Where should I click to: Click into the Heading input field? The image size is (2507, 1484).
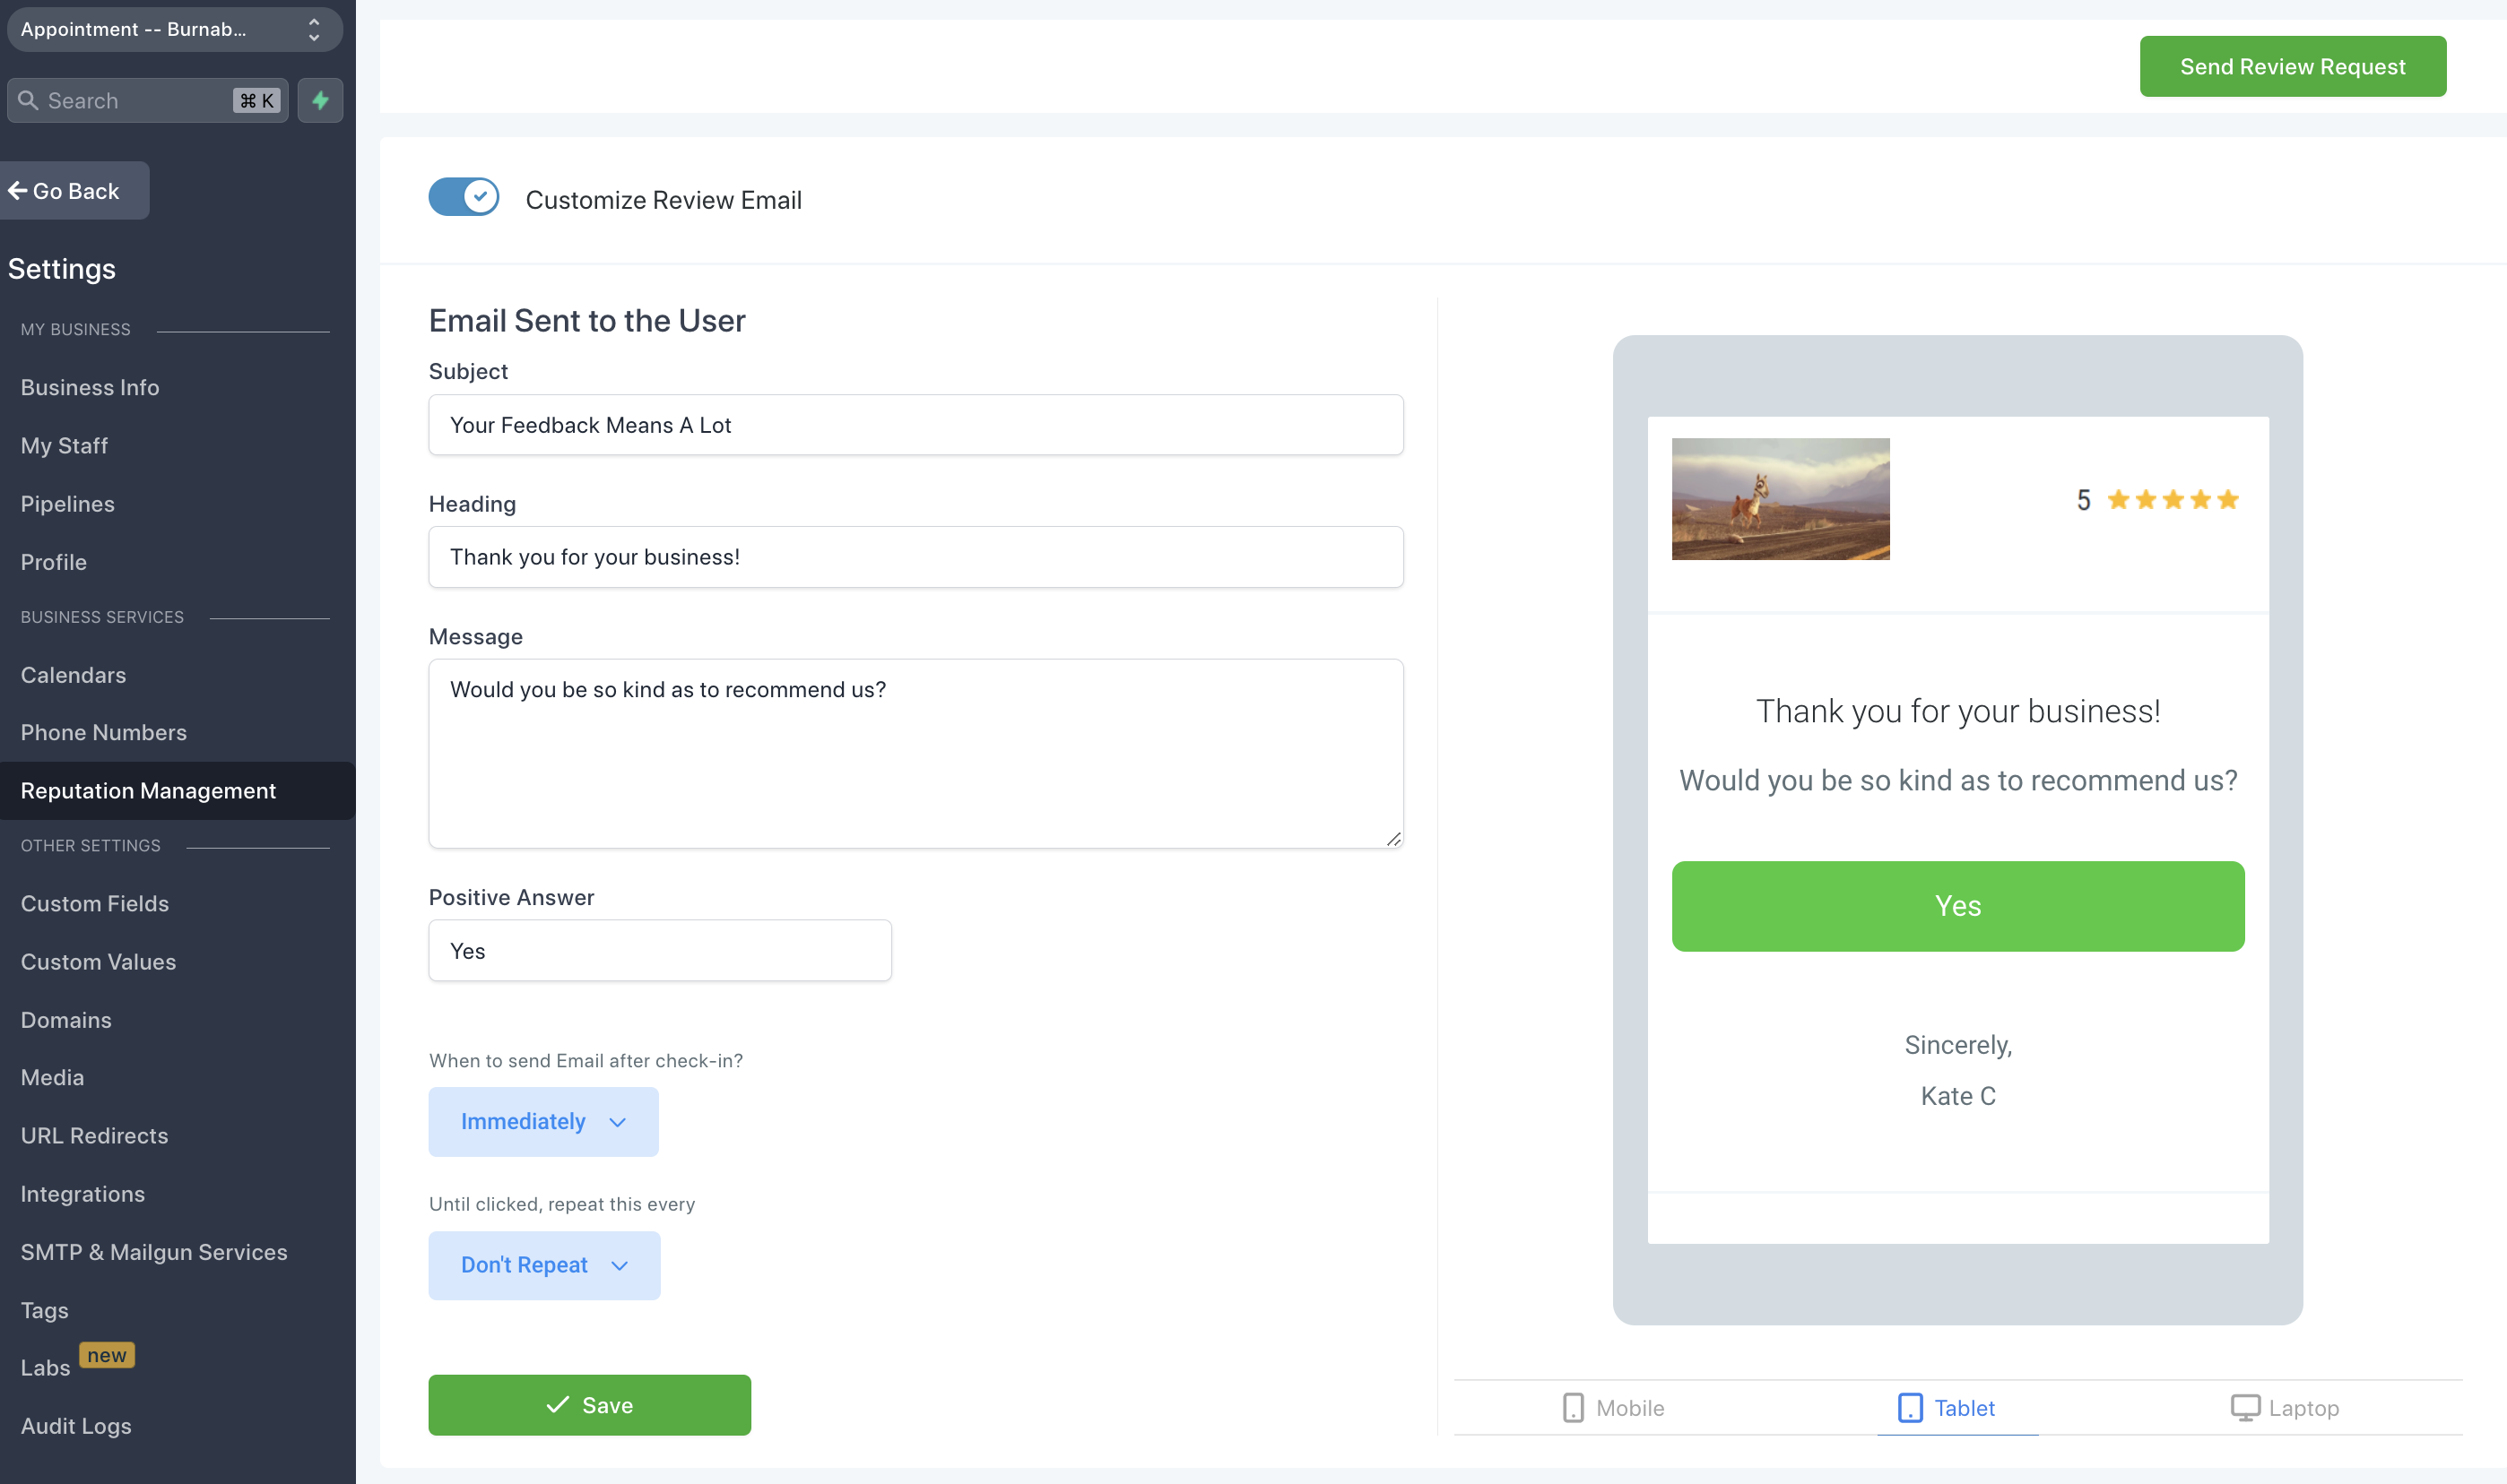(916, 557)
